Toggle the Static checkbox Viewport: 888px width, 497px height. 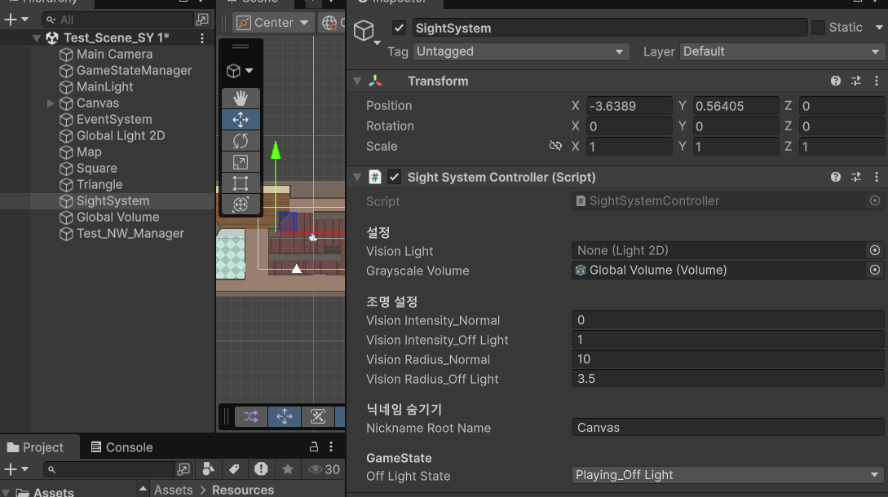(818, 27)
